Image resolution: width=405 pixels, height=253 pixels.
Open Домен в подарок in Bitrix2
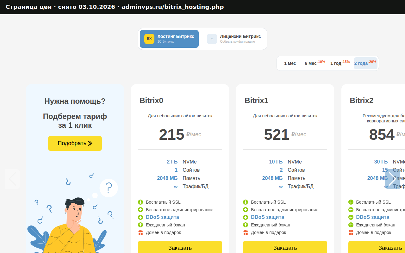point(374,232)
